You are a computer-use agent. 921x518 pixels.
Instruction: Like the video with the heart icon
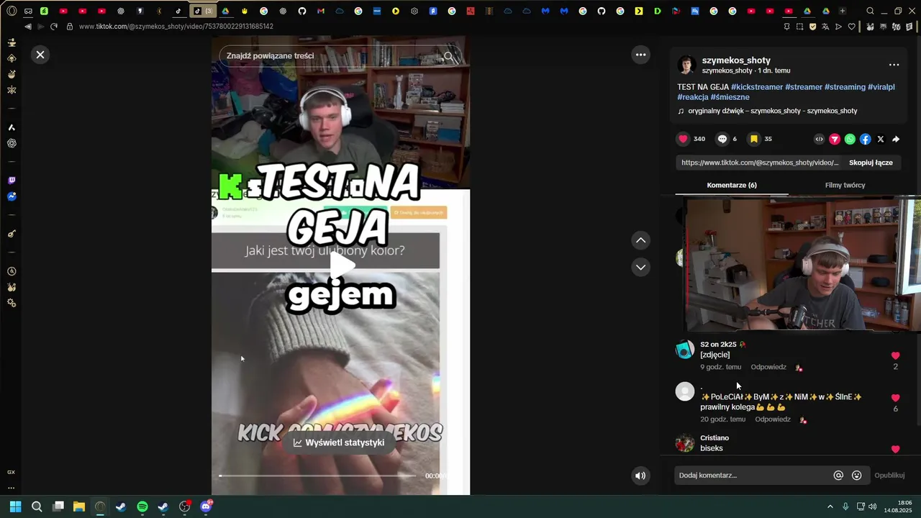(x=683, y=139)
